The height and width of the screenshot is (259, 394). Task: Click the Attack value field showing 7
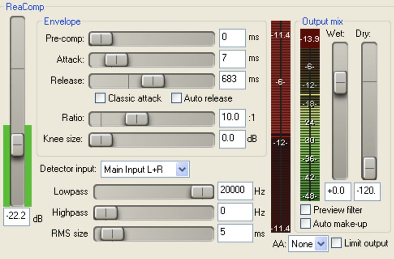233,59
